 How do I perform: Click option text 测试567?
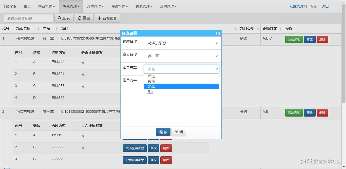[58, 86]
